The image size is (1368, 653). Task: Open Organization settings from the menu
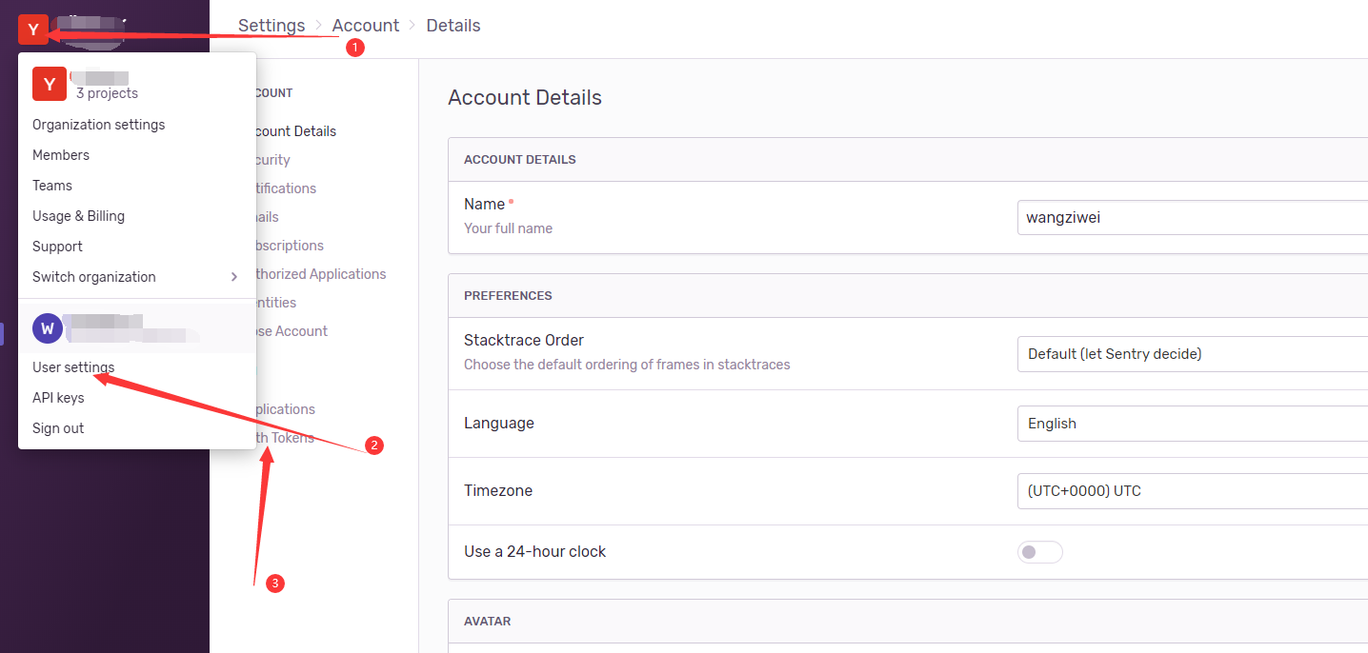click(99, 125)
